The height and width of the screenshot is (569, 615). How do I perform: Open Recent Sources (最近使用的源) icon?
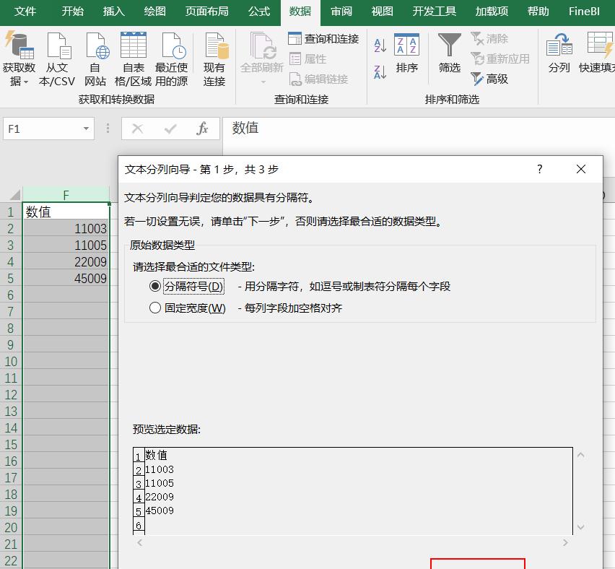(x=173, y=45)
